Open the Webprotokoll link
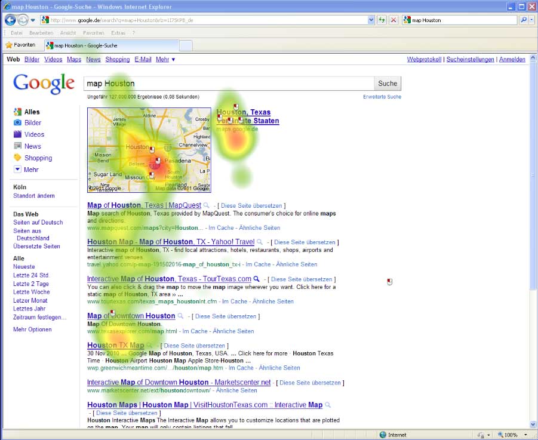Screen dimensions: 538x440 [424, 59]
